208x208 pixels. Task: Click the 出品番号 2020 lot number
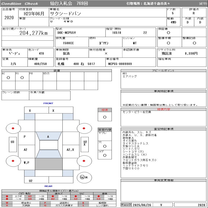[x=9, y=18]
